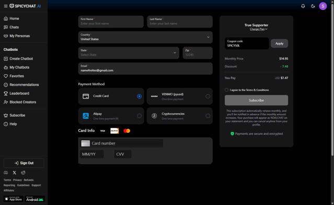Viewport: 334px width, 205px height.
Task: Click the Zip field
Action: pos(198,53)
